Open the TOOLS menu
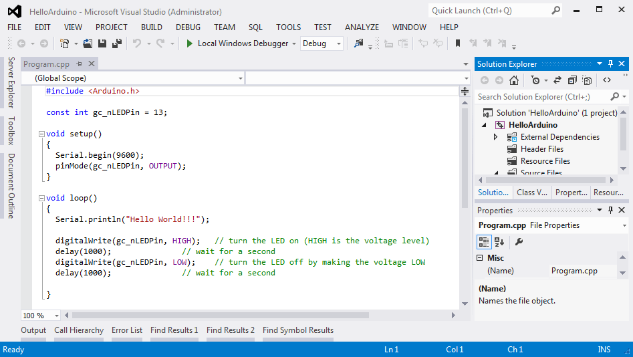Viewport: 633px width, 357px height. click(288, 27)
